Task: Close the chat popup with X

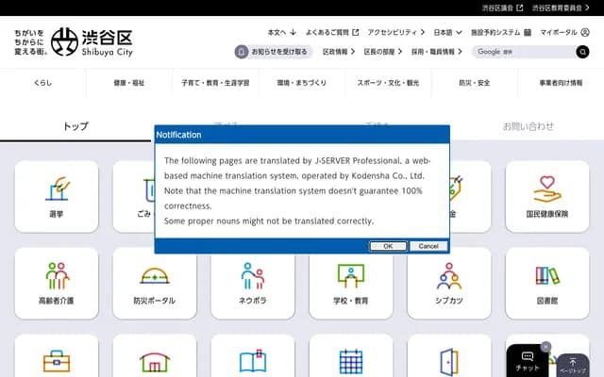Action: pyautogui.click(x=545, y=347)
